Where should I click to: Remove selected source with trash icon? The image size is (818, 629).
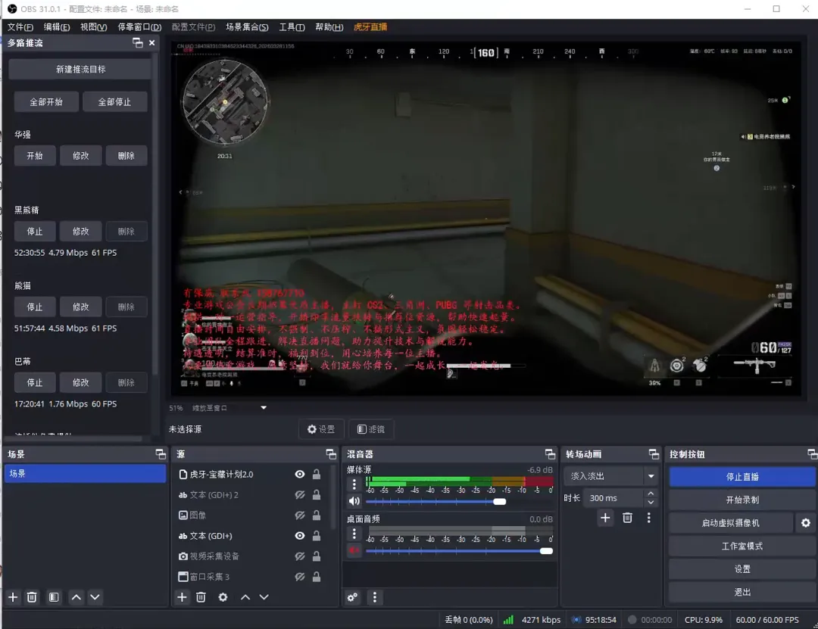(x=201, y=597)
